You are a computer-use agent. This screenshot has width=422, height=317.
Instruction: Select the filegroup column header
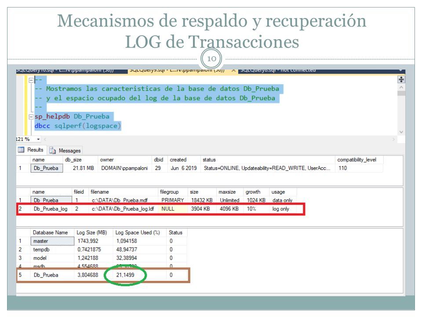point(172,192)
